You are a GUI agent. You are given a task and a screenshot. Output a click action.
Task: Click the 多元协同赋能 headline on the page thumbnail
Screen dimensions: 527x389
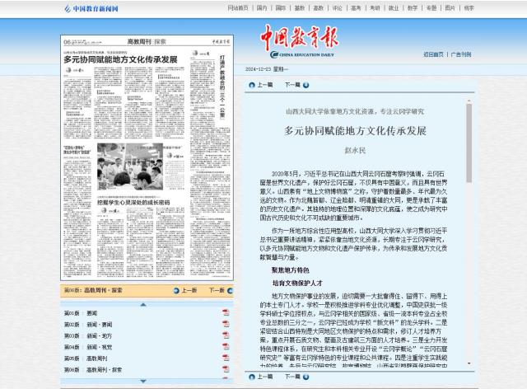pos(121,60)
